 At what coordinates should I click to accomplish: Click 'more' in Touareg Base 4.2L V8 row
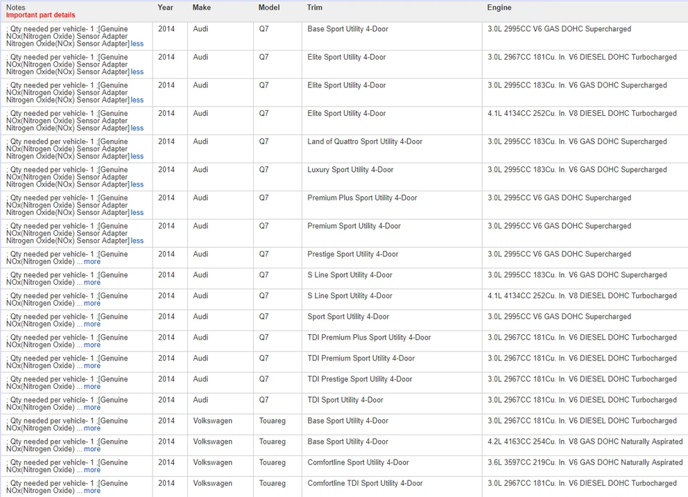pyautogui.click(x=92, y=449)
